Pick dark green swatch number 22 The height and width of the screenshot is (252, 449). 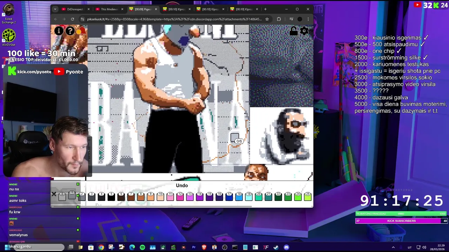278,197
